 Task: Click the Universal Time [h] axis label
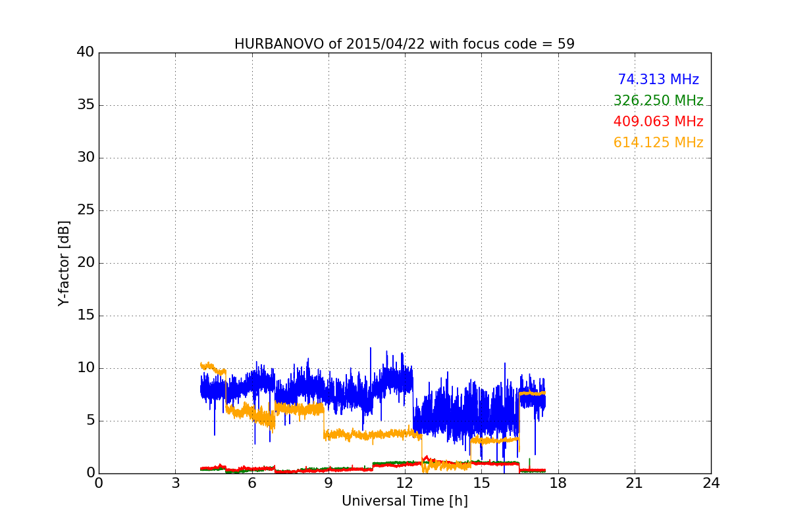tap(404, 501)
